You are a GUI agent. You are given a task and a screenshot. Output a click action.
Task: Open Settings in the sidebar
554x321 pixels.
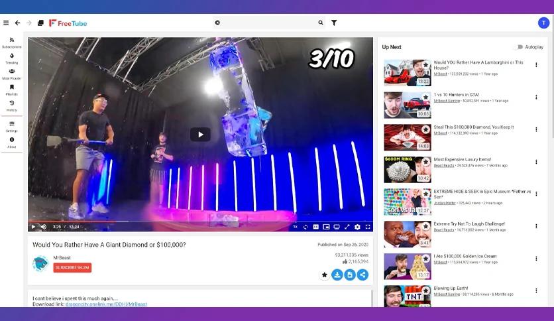click(x=12, y=127)
